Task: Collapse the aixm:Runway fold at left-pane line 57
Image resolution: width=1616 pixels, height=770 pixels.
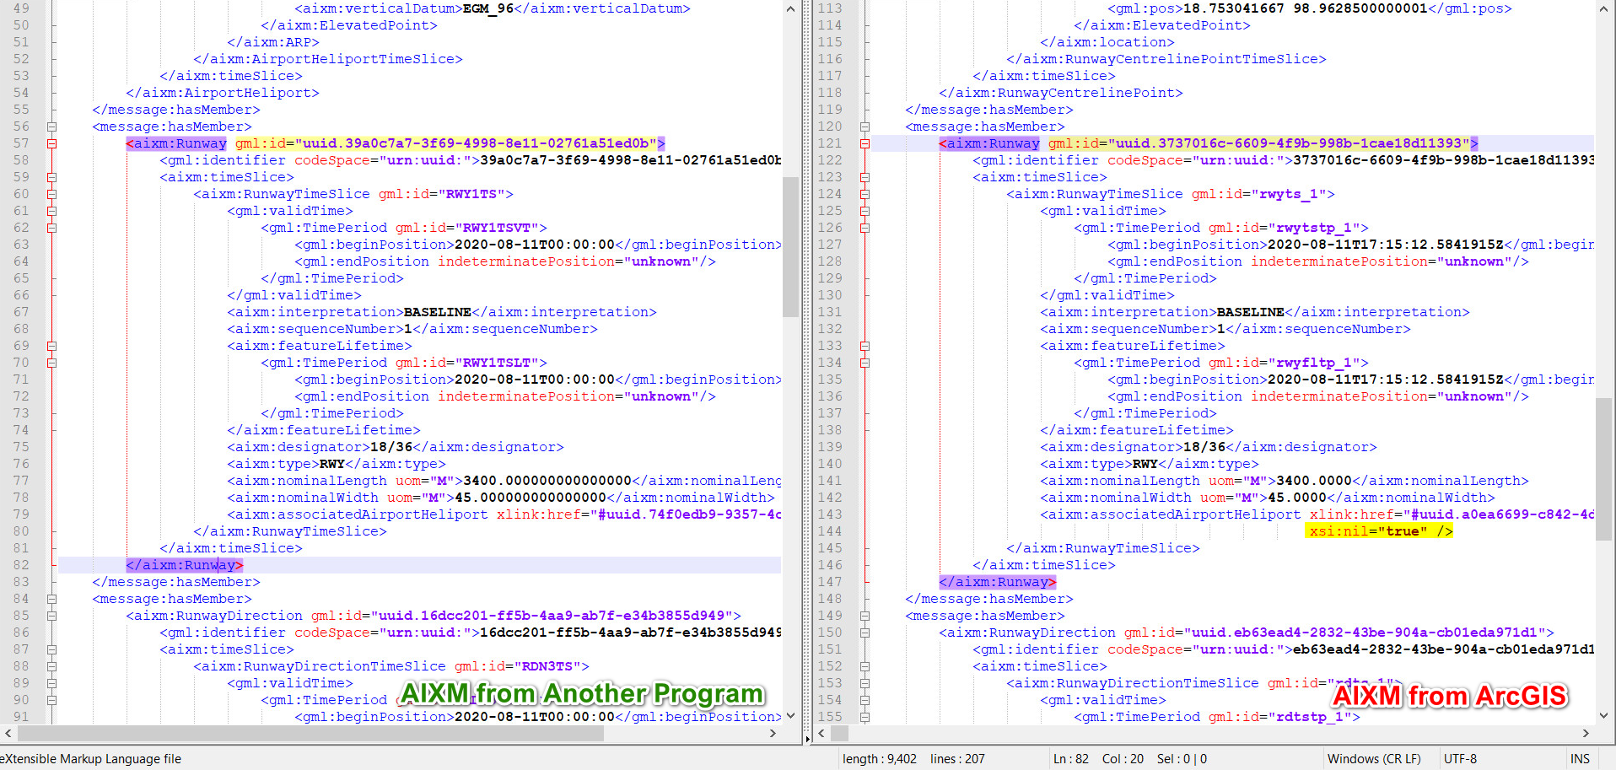Action: click(51, 143)
